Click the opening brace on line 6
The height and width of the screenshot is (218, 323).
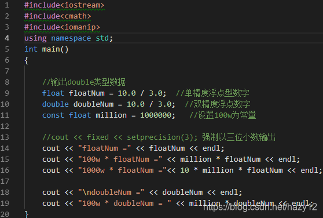point(27,60)
